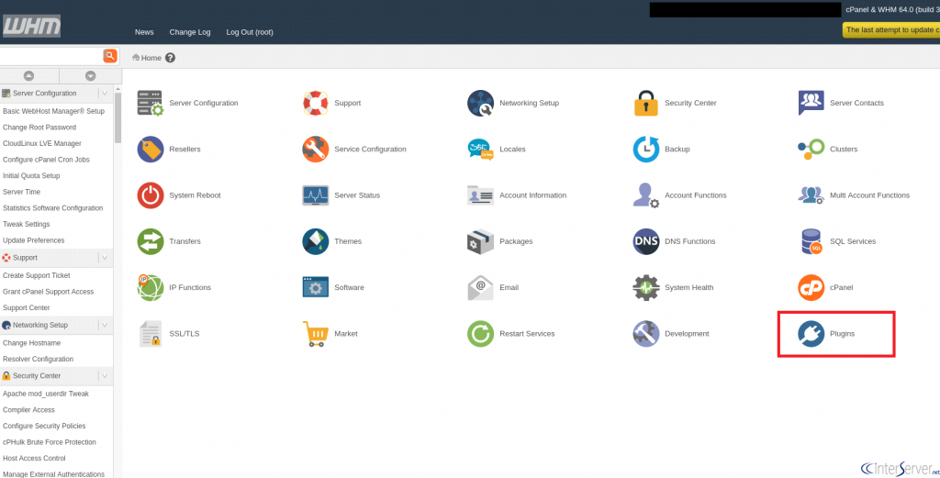
Task: Open the Resellers tag icon
Action: tap(150, 150)
